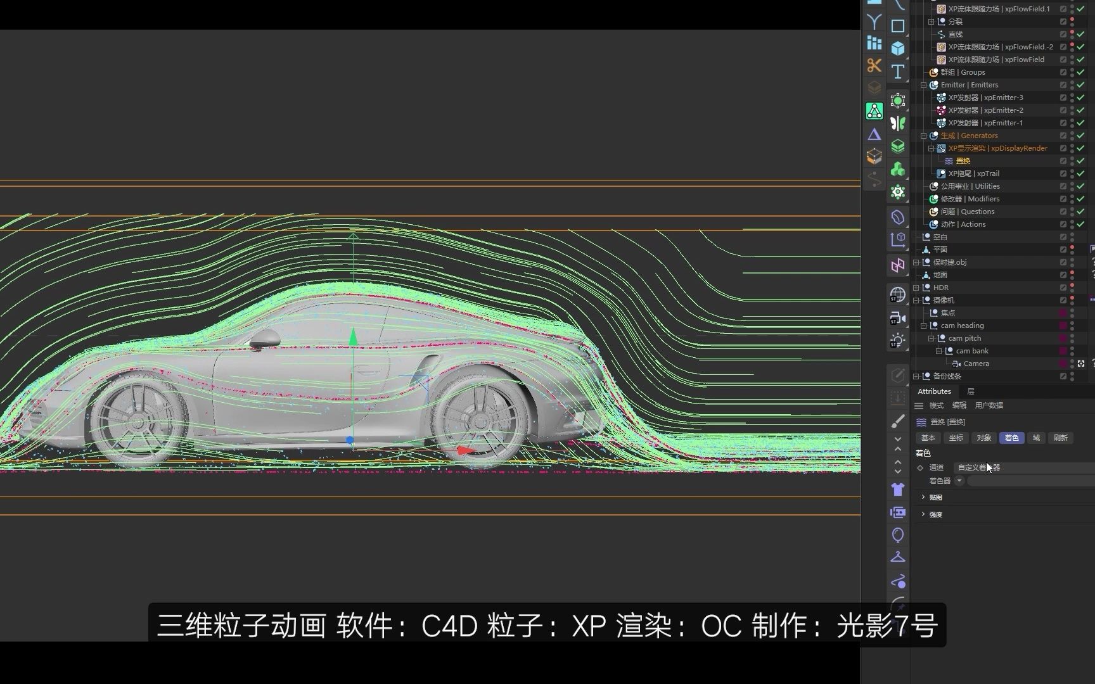Toggle the checkmark next to Emitter | Emitters
The height and width of the screenshot is (684, 1095).
pos(1079,84)
